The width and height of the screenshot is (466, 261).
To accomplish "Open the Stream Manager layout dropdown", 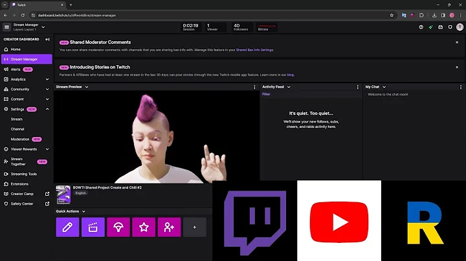I will 43,27.
